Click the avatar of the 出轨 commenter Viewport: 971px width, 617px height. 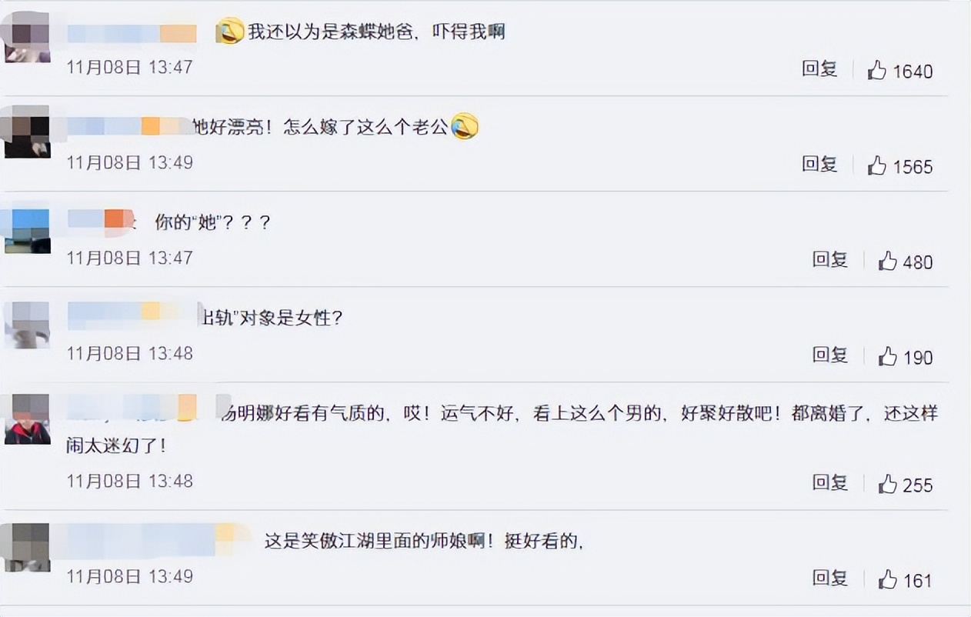[27, 324]
